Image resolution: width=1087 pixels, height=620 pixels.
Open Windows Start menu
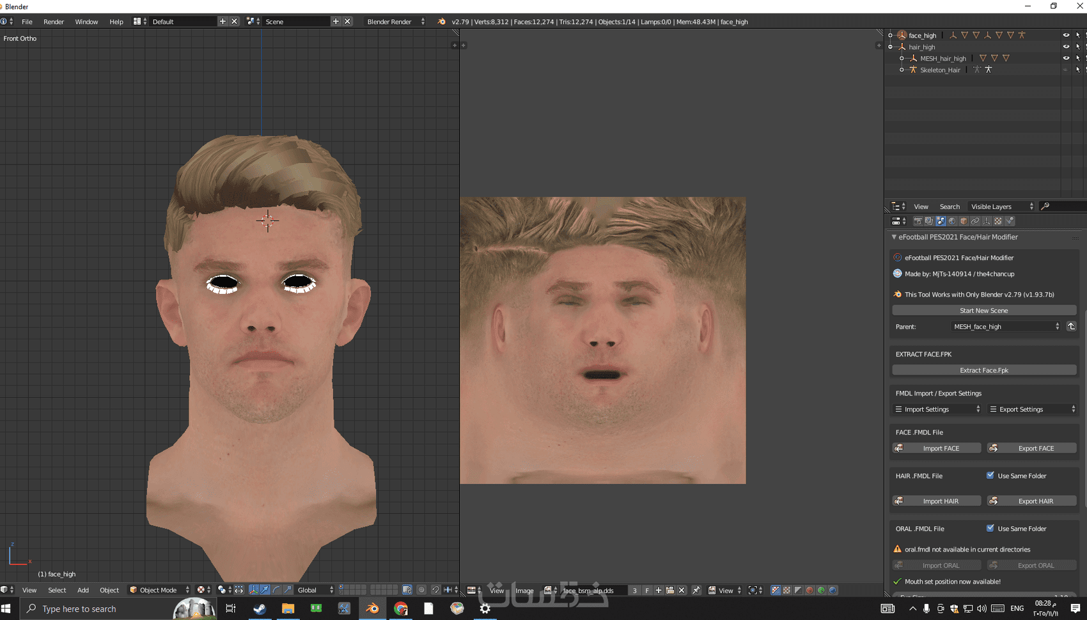[x=7, y=608]
